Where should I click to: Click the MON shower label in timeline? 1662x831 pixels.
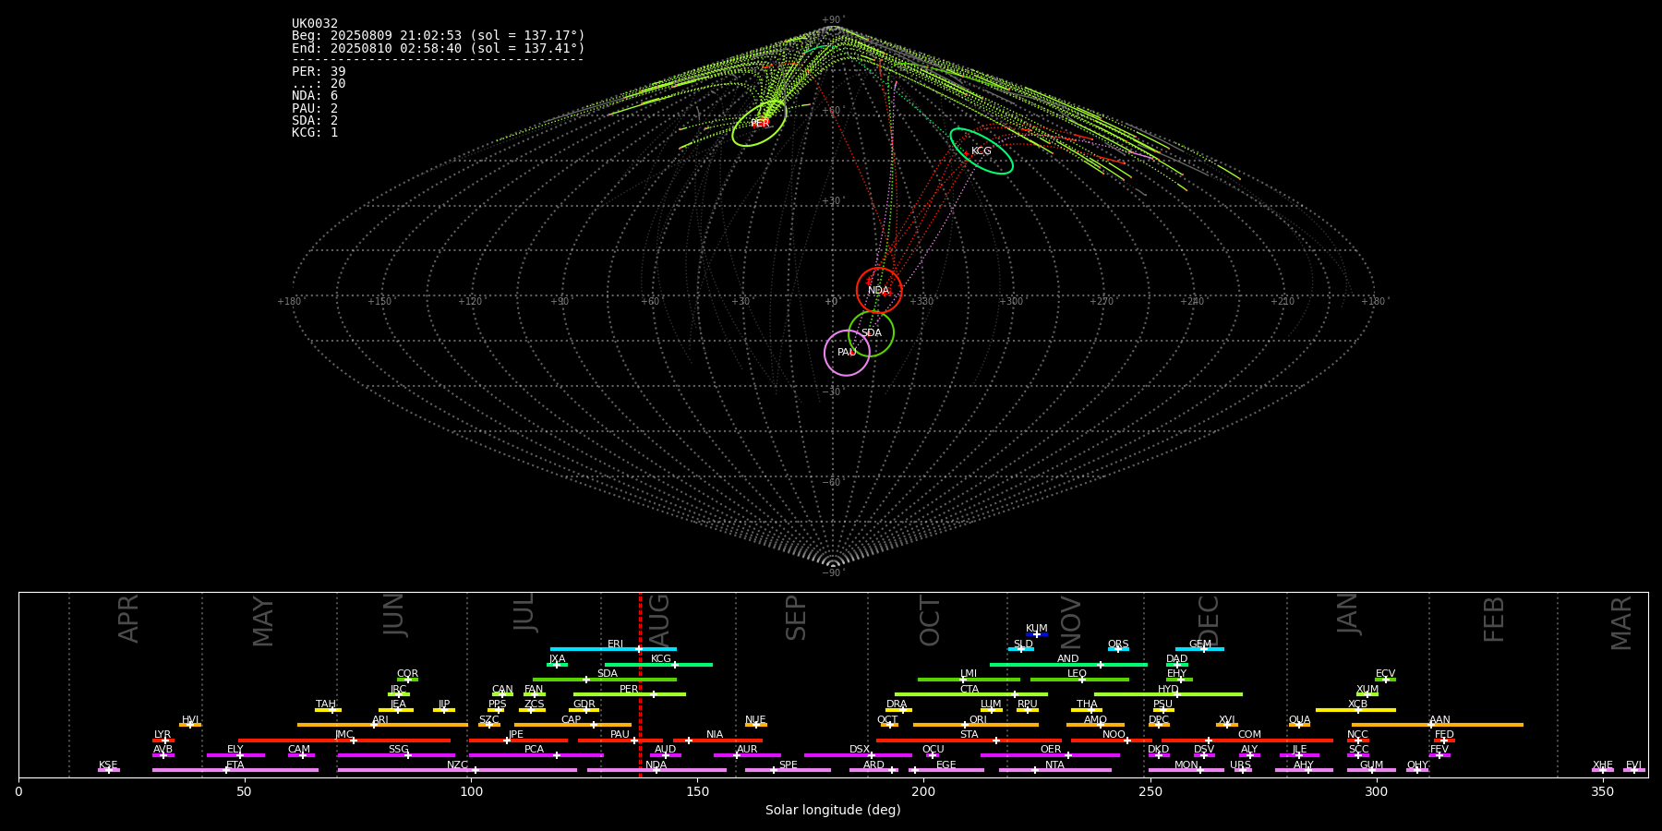[1186, 765]
